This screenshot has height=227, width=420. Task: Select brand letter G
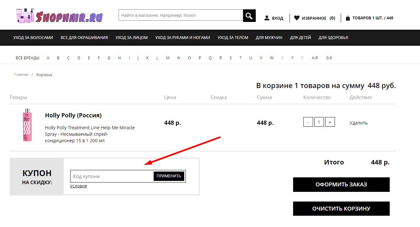(x=109, y=58)
